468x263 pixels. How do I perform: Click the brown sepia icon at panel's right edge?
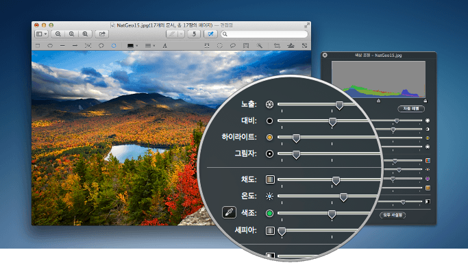(428, 188)
